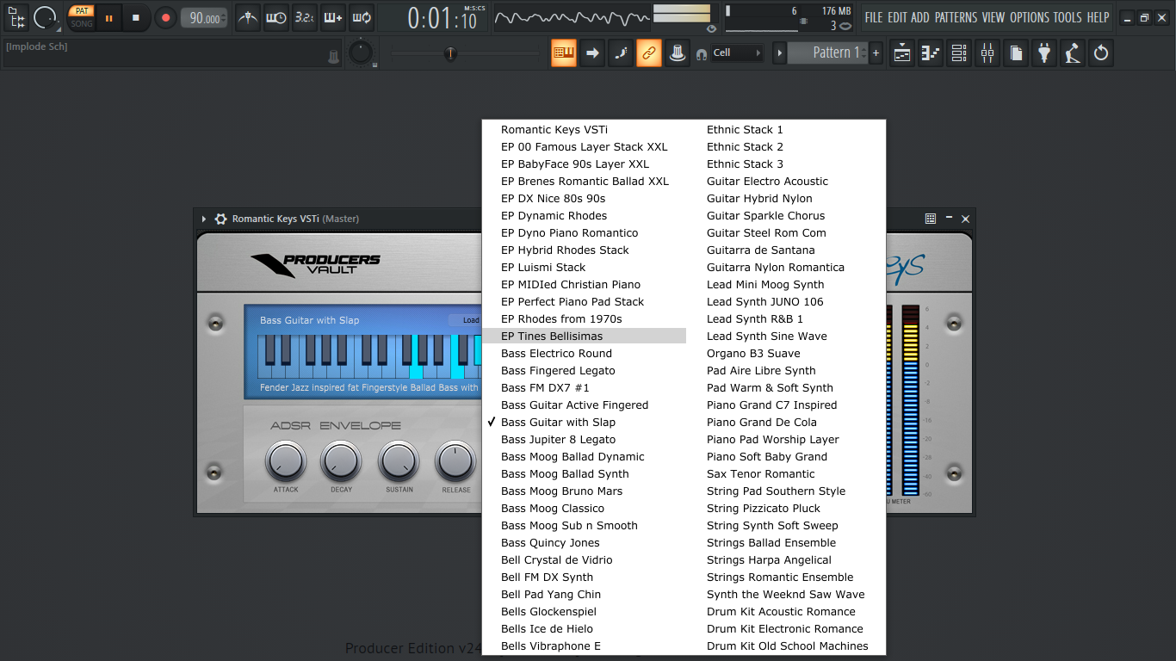
Task: Click the RELEASE knob
Action: [x=456, y=462]
